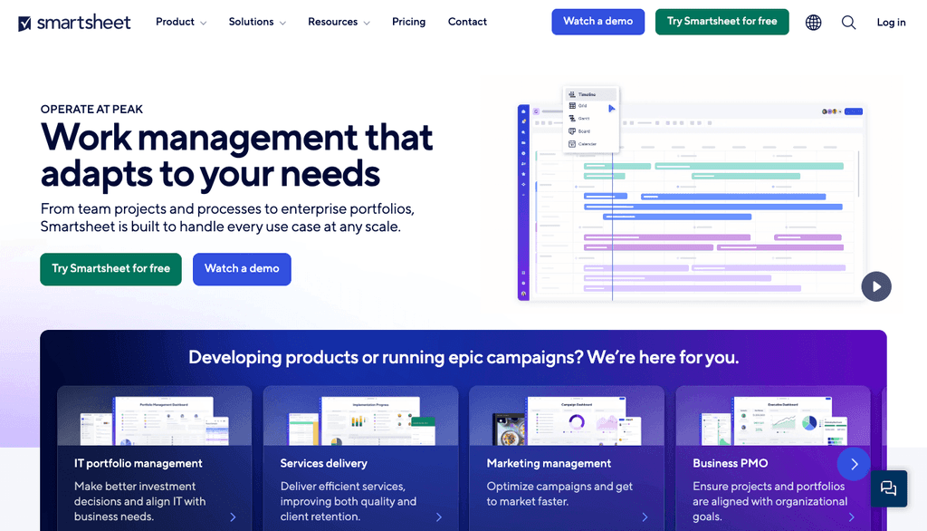Viewport: 927px width, 531px height.
Task: Select the Calendar view icon in hero mockup
Action: pyautogui.click(x=572, y=143)
